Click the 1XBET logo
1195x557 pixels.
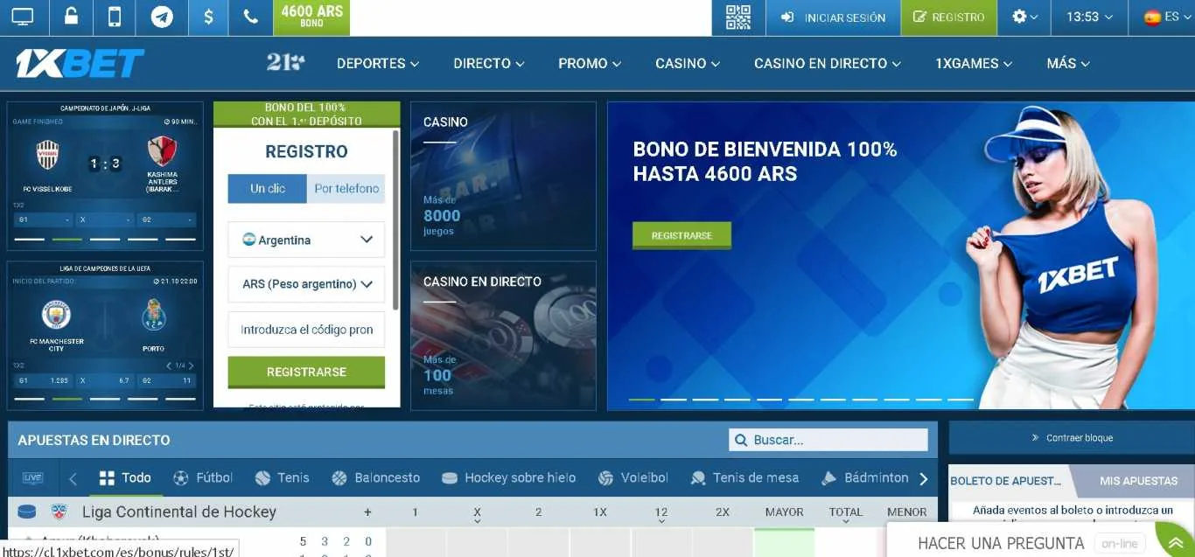click(x=80, y=63)
